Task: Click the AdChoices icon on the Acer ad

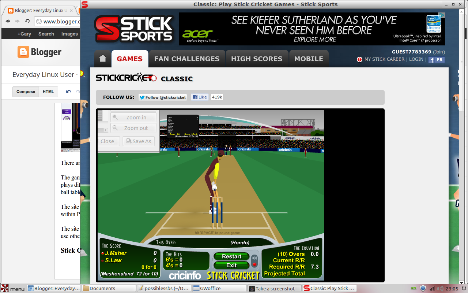Action: click(442, 15)
